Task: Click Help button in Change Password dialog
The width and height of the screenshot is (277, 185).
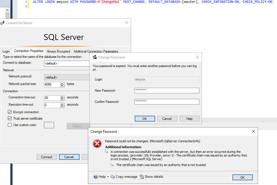Action: (190, 119)
